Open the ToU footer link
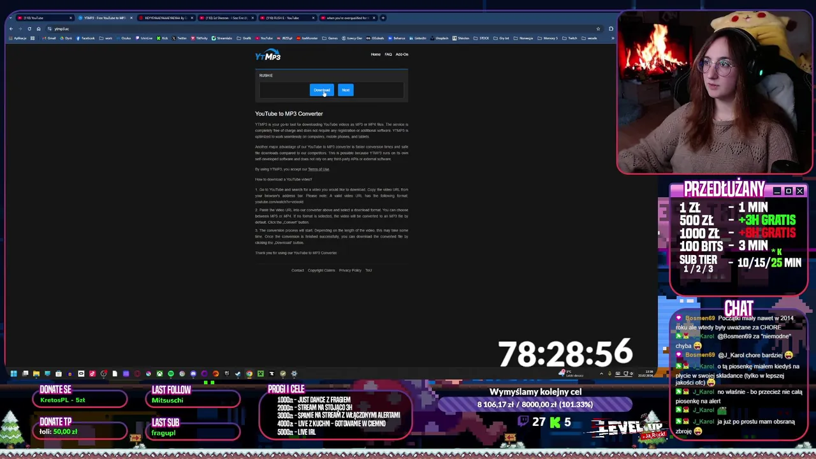 click(x=368, y=270)
